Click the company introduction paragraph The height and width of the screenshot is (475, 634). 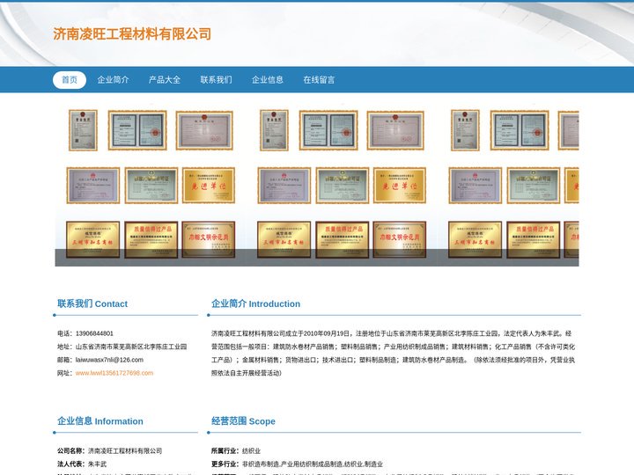click(x=393, y=354)
